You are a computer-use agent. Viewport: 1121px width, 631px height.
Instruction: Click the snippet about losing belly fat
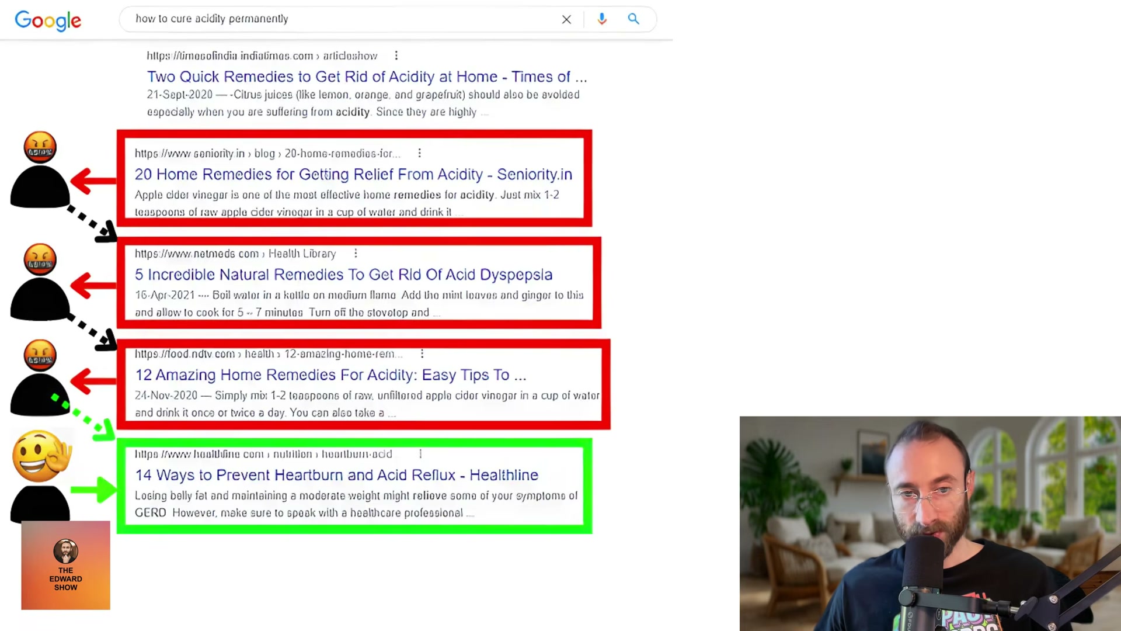point(356,504)
